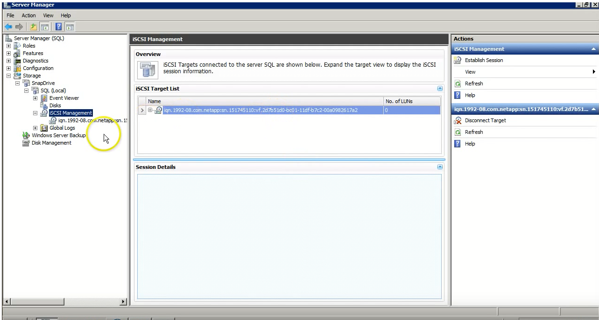Collapse the SnapDrive node
The width and height of the screenshot is (599, 320).
pos(18,83)
